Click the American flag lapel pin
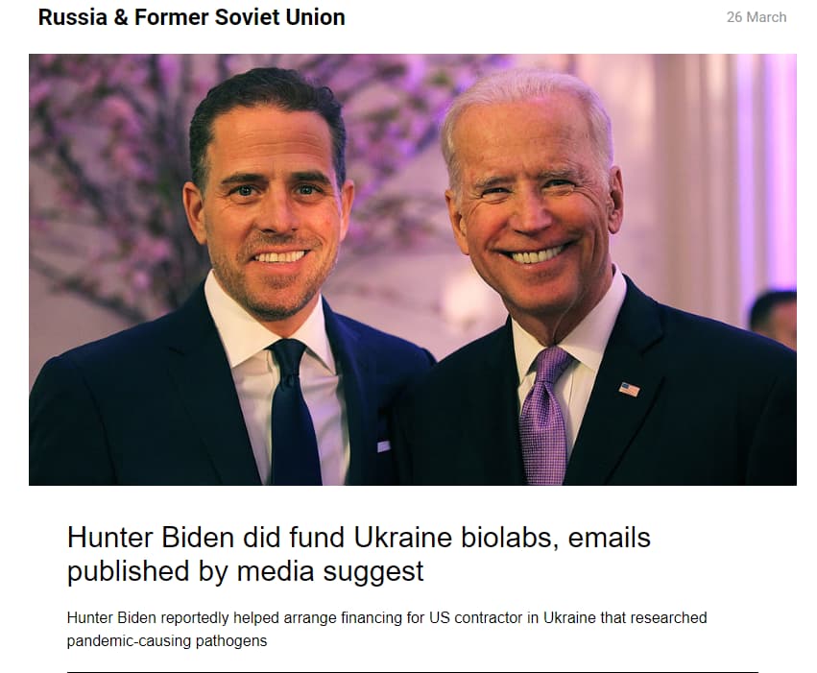817x673 pixels. point(629,389)
